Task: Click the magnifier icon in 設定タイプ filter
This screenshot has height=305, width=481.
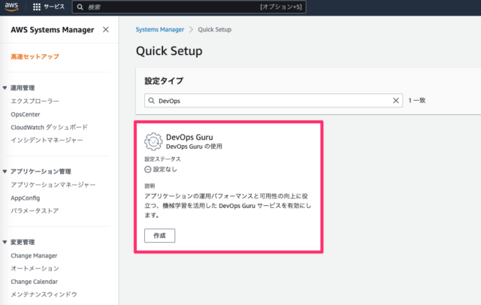Action: tap(152, 101)
